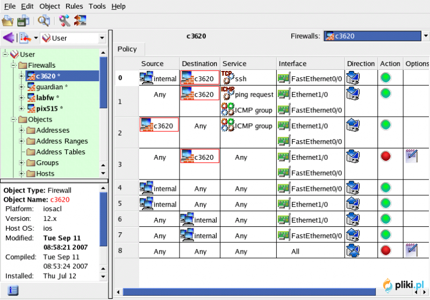Expand the Addresses folder

coord(21,130)
